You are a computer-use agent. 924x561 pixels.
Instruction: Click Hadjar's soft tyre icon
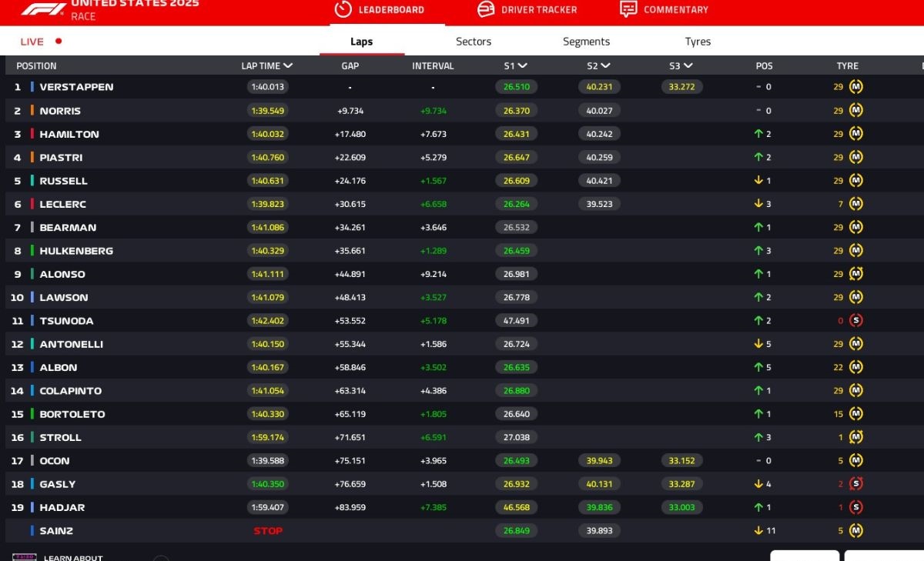pyautogui.click(x=855, y=507)
